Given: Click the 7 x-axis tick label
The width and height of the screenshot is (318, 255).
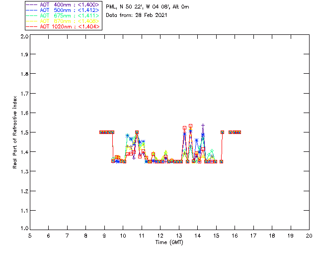Looking at the screenshot, I should click(67, 236).
